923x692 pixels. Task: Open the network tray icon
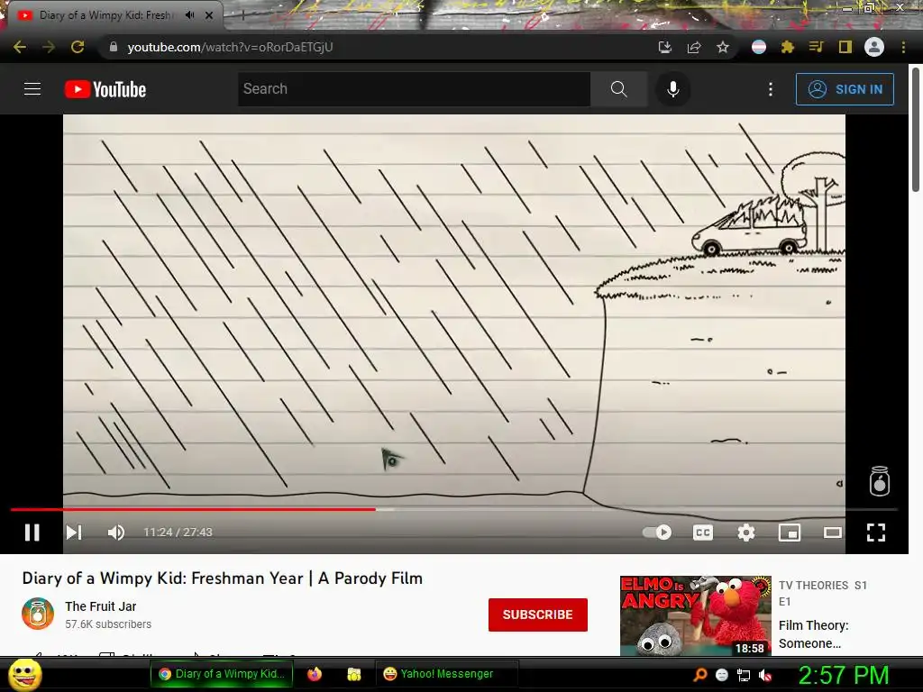point(744,675)
